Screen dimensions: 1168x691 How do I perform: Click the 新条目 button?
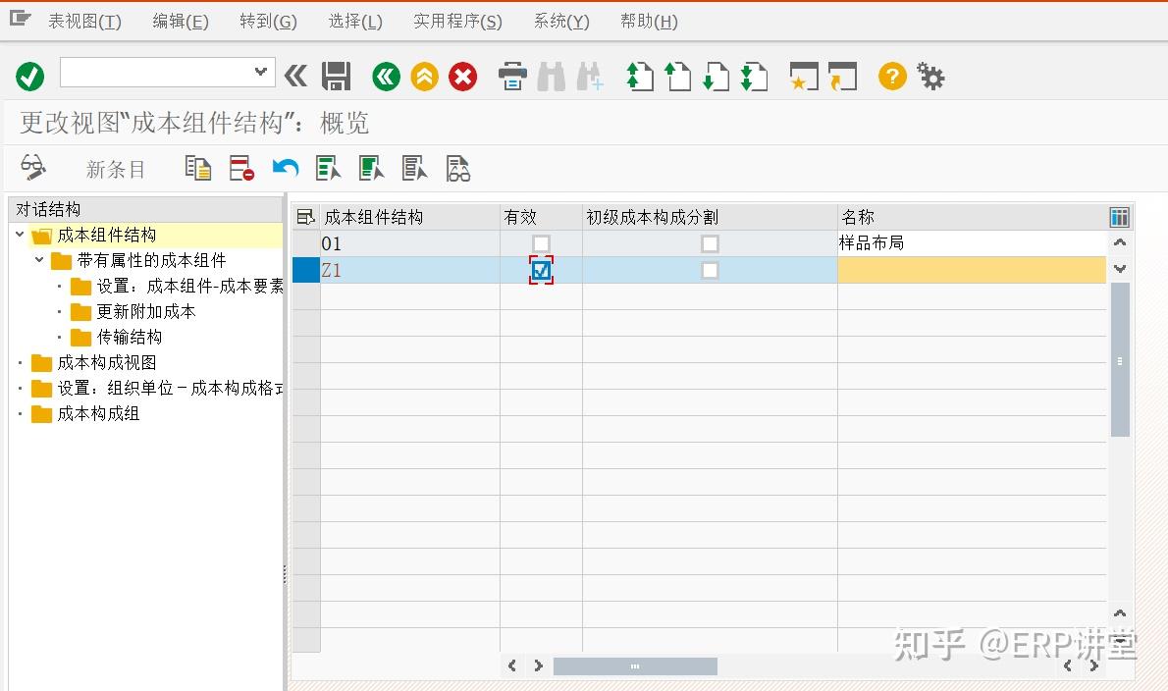tap(115, 168)
